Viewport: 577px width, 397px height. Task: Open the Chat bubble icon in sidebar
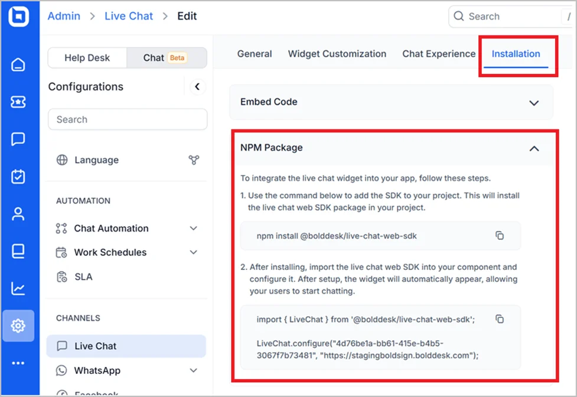pos(18,139)
